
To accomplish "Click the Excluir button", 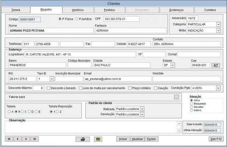I will coord(151,139).
